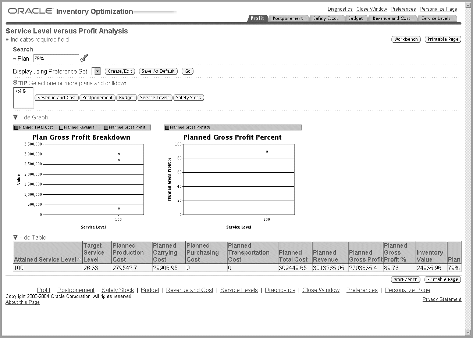Click the Hide Table link
The image size is (473, 338).
pyautogui.click(x=32, y=237)
